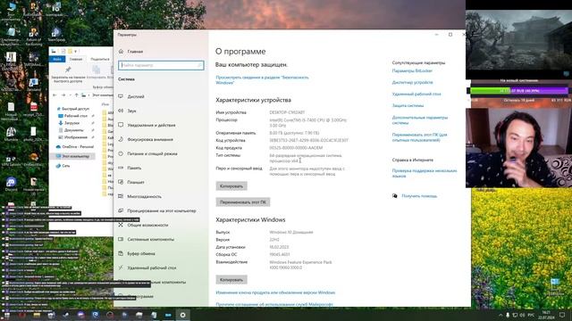The width and height of the screenshot is (572, 321).
Task: Open Звук sound settings
Action: tap(127, 111)
